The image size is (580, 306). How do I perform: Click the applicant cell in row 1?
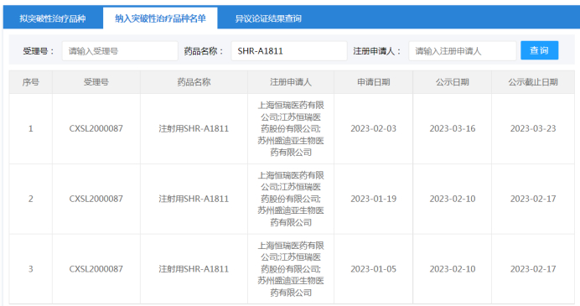pyautogui.click(x=291, y=128)
